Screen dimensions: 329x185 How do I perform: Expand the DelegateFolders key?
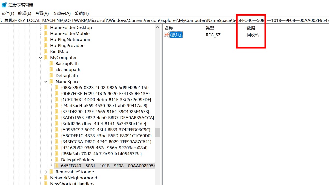[x=52, y=160]
